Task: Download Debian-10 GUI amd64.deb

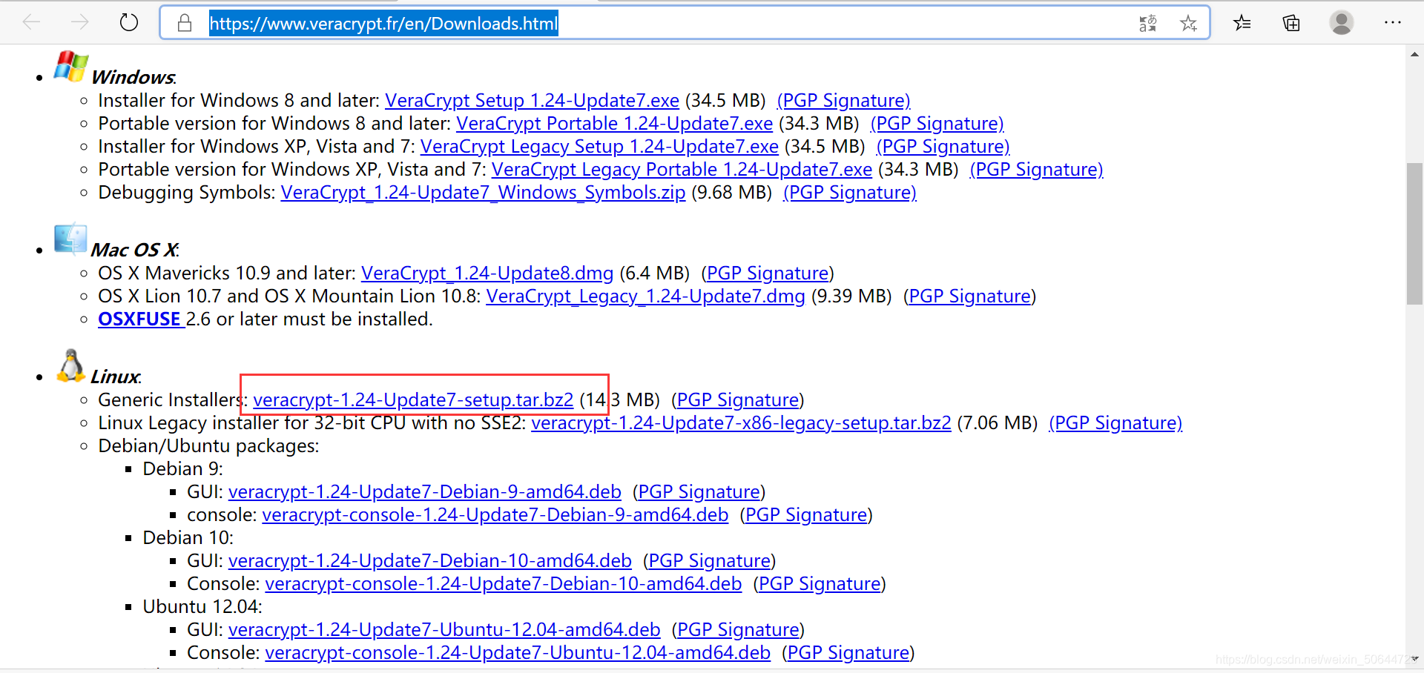Action: coord(430,561)
